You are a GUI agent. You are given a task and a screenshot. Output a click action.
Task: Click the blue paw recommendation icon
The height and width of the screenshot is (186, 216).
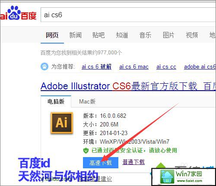click(x=44, y=66)
